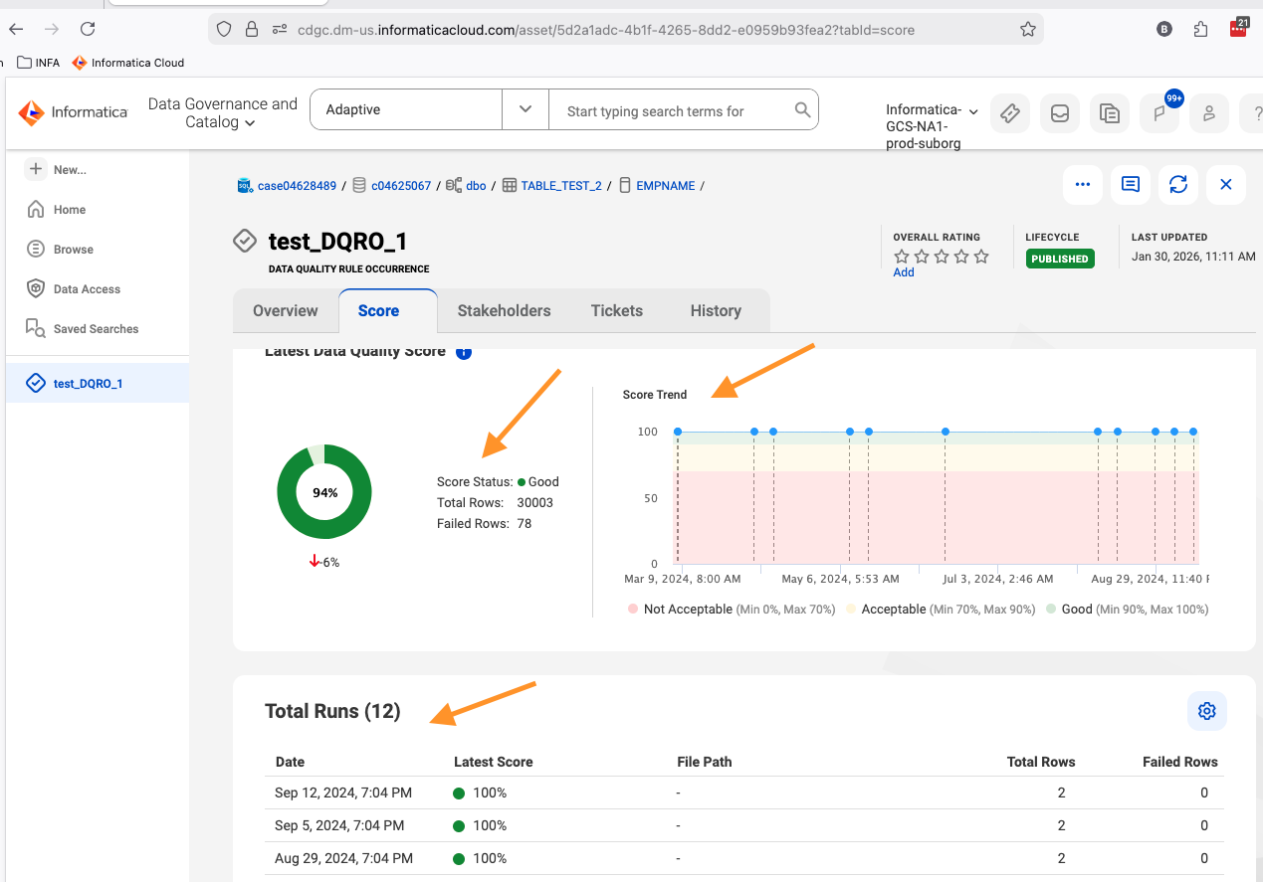This screenshot has width=1263, height=882.
Task: Open c04625067 breadcrumb link
Action: coord(401,186)
